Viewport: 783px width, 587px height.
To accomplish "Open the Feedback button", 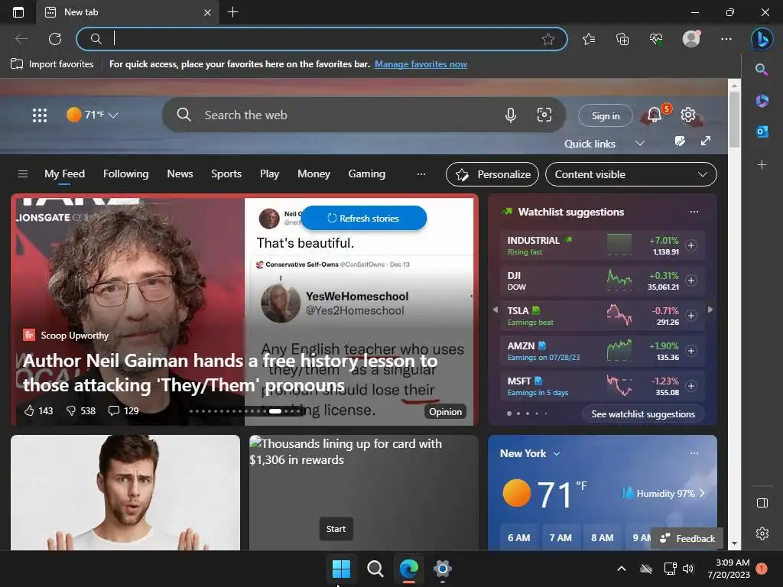I will click(x=687, y=539).
